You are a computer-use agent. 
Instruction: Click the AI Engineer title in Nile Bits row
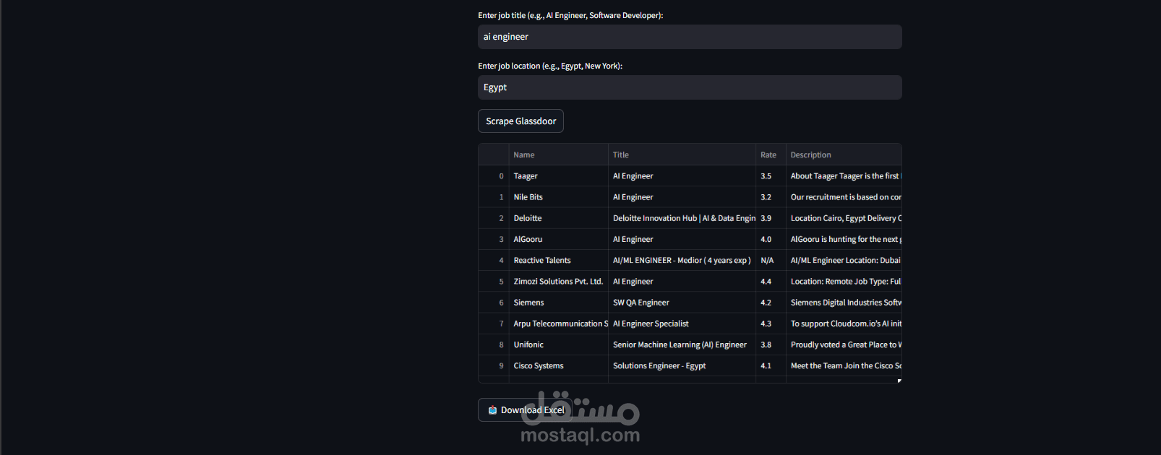point(682,197)
